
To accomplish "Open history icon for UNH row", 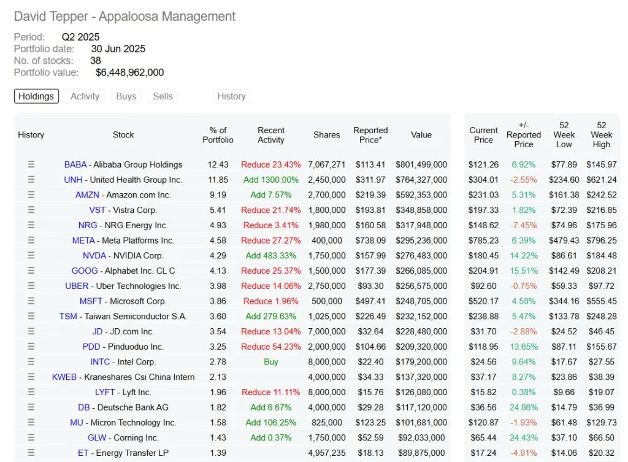I will click(31, 180).
